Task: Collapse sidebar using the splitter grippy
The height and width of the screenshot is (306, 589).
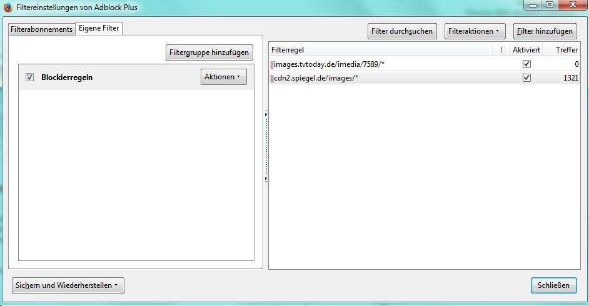Action: pyautogui.click(x=266, y=146)
